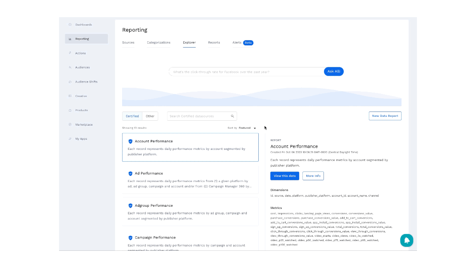Screen dimensions: 476x268
Task: Switch to Certified datasources toggle
Action: (132, 116)
